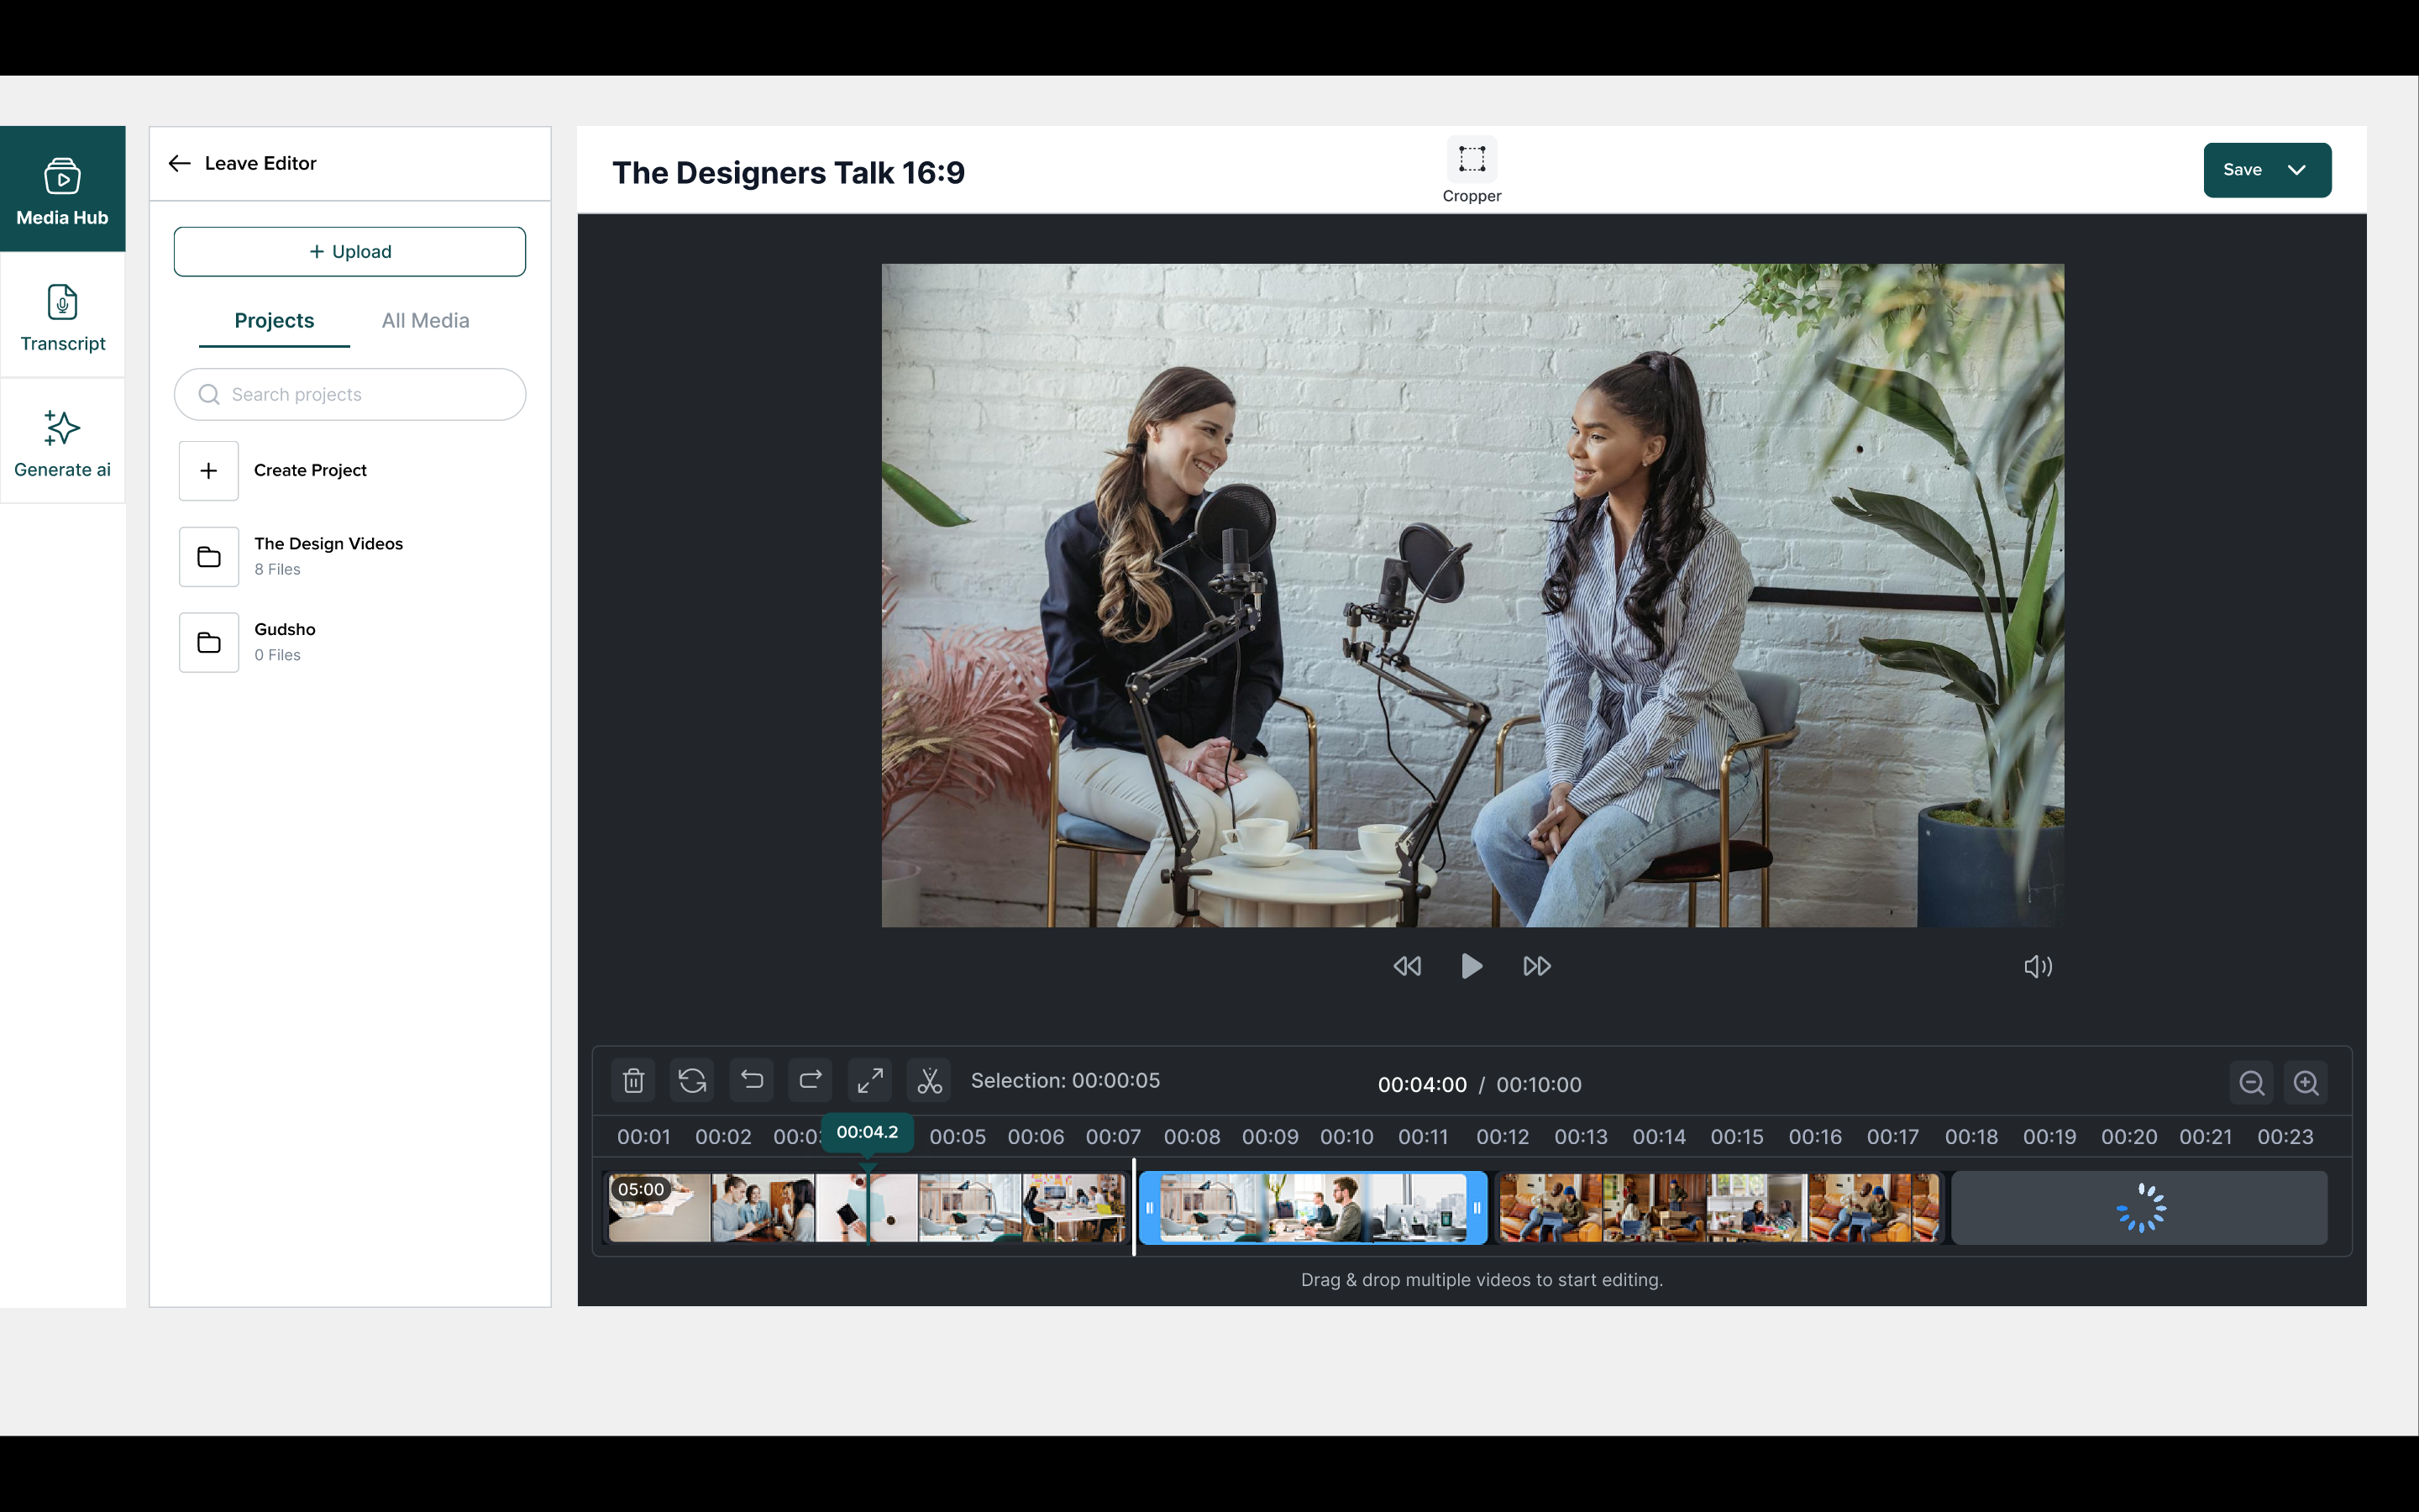Zoom in the timeline

[x=2306, y=1083]
